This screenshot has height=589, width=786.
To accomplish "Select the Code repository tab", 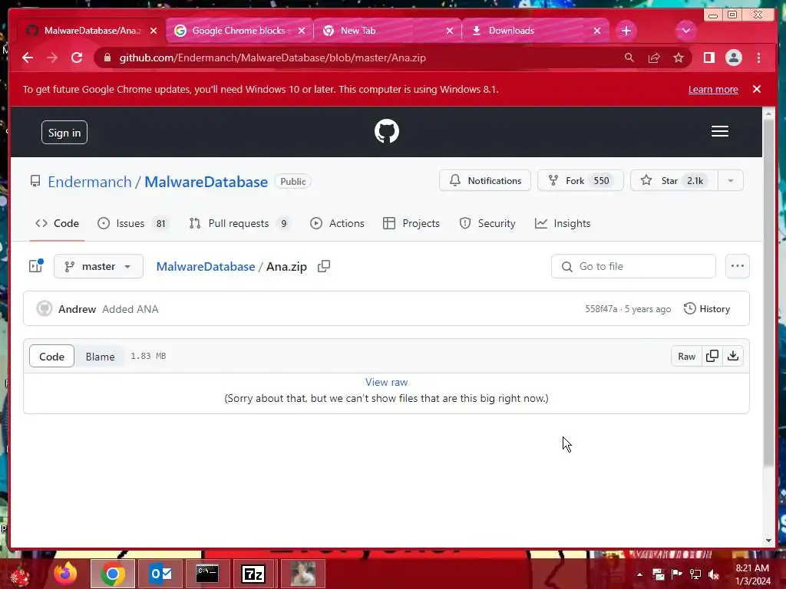I will point(57,223).
